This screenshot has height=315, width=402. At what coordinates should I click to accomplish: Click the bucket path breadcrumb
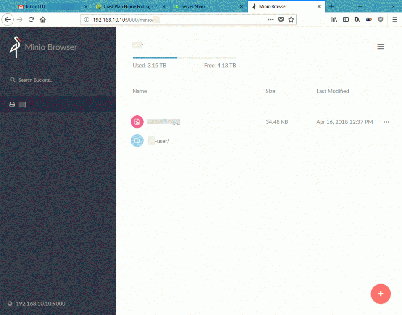(137, 45)
